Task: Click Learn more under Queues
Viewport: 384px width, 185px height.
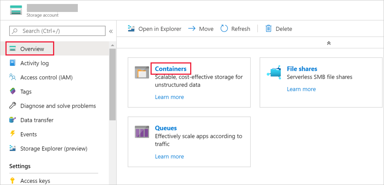Action: 169,156
